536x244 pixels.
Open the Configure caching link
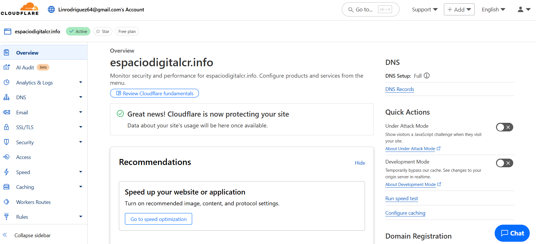405,213
